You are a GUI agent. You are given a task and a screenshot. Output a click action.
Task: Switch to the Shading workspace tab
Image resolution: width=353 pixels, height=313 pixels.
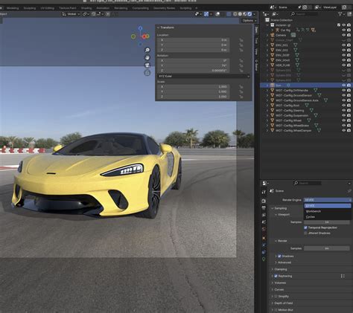(x=86, y=8)
